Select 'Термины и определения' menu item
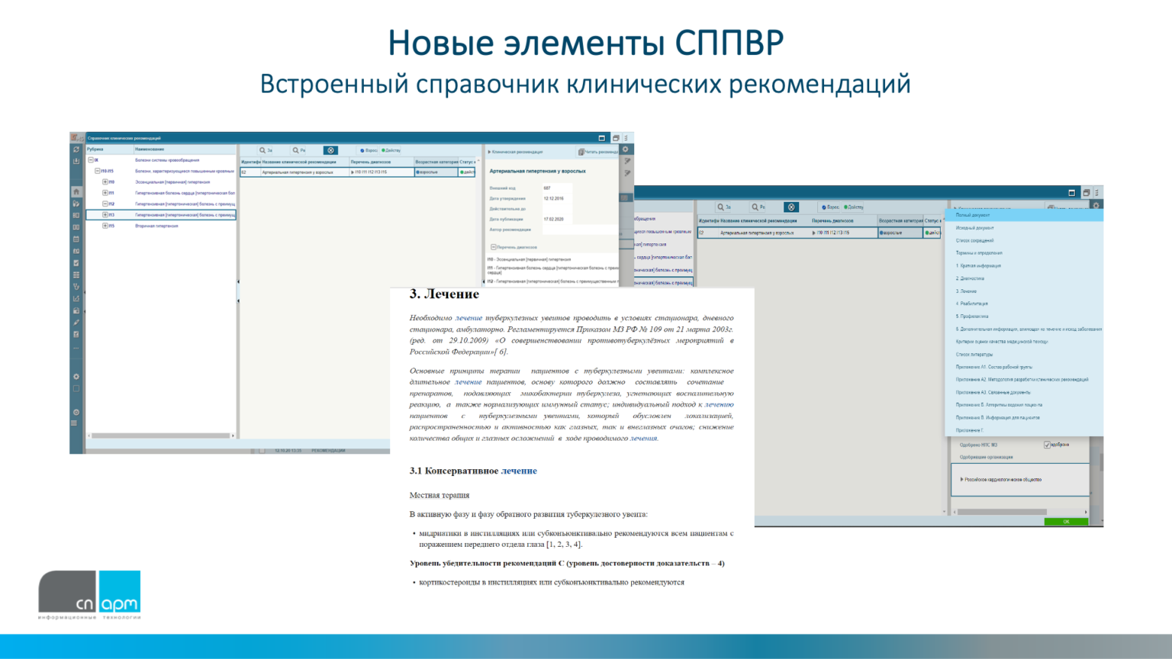This screenshot has width=1172, height=659. pos(1024,253)
